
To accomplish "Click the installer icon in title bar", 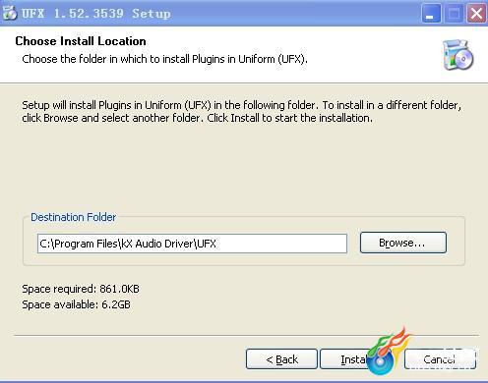I will point(10,13).
